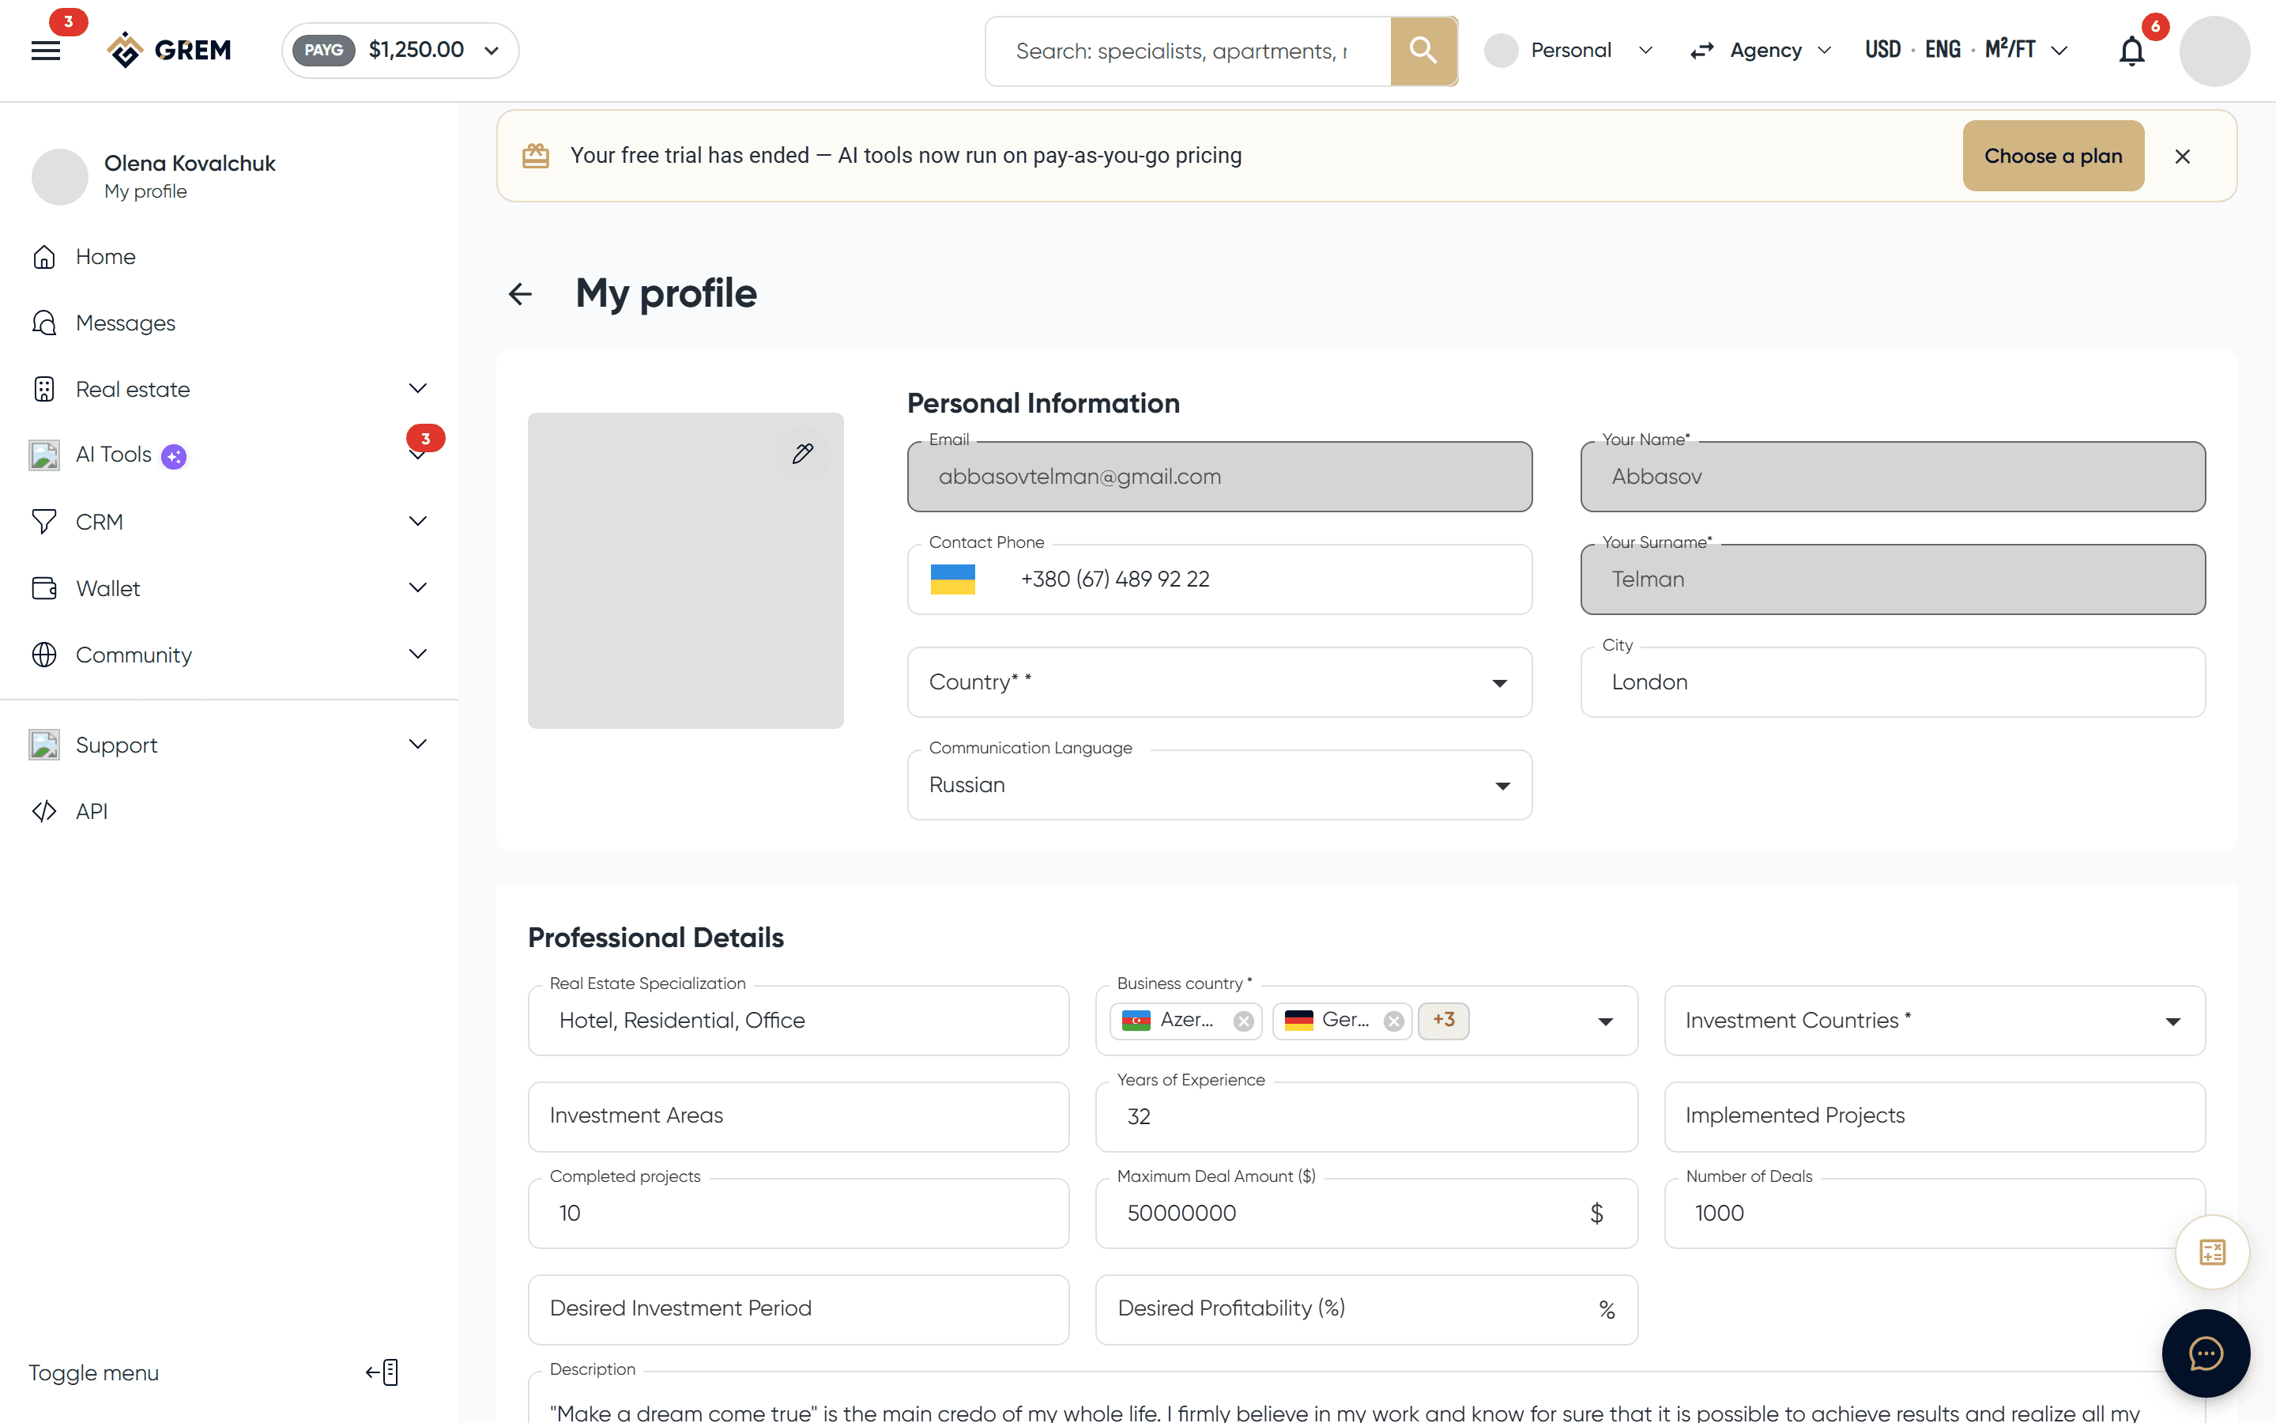
Task: Open the chat support bubble
Action: (2206, 1353)
